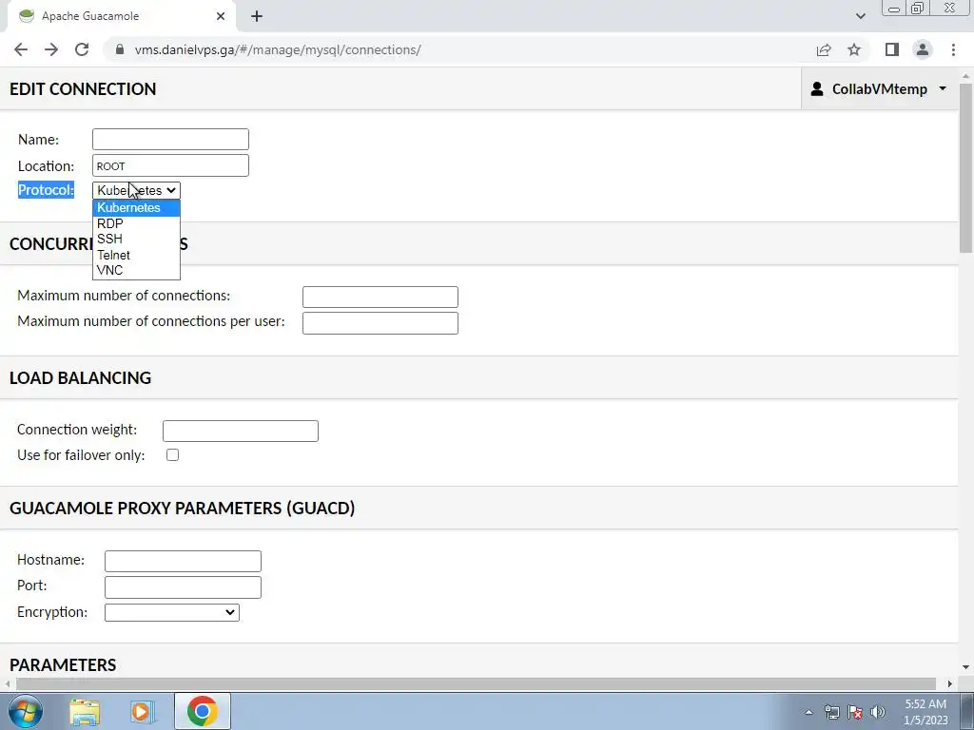The width and height of the screenshot is (974, 730).
Task: Click the horizontal scrollbar thumb
Action: click(477, 683)
